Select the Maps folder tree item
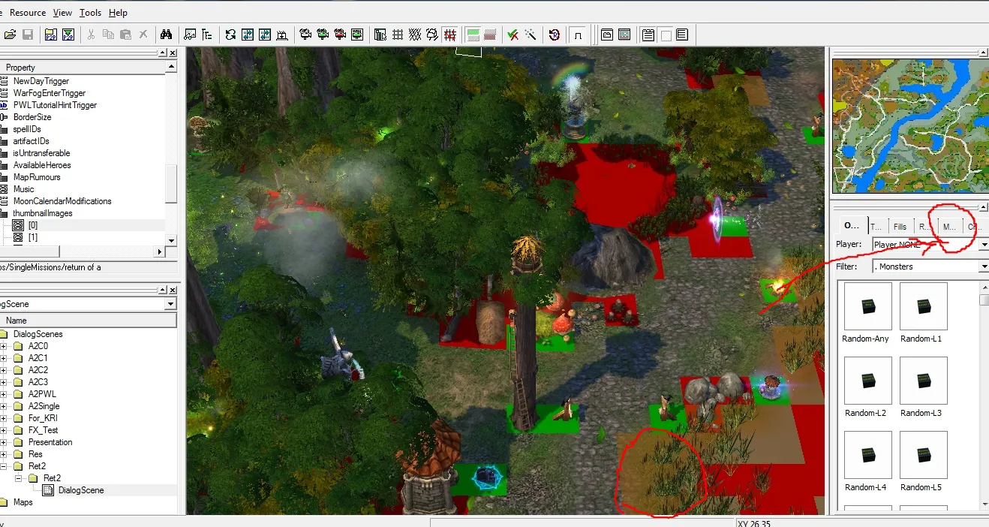This screenshot has width=989, height=527. click(x=23, y=502)
